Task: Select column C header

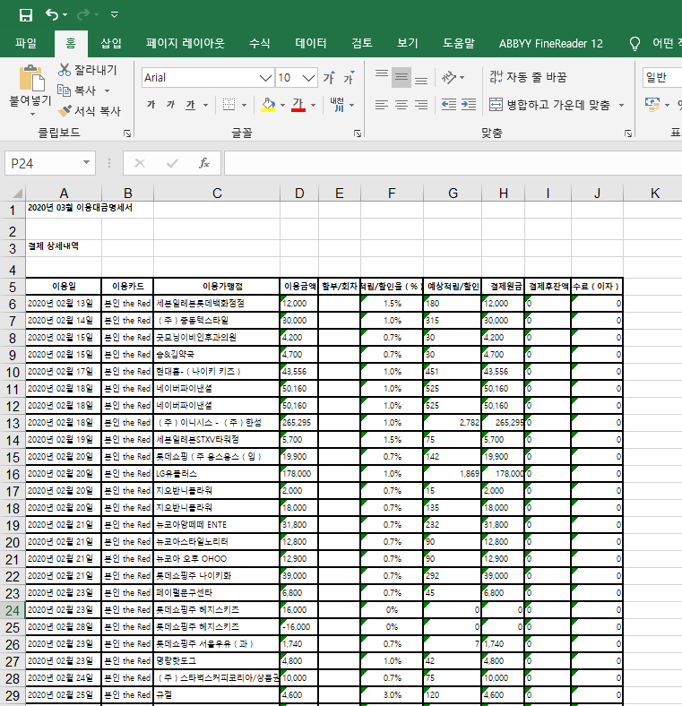Action: 217,194
